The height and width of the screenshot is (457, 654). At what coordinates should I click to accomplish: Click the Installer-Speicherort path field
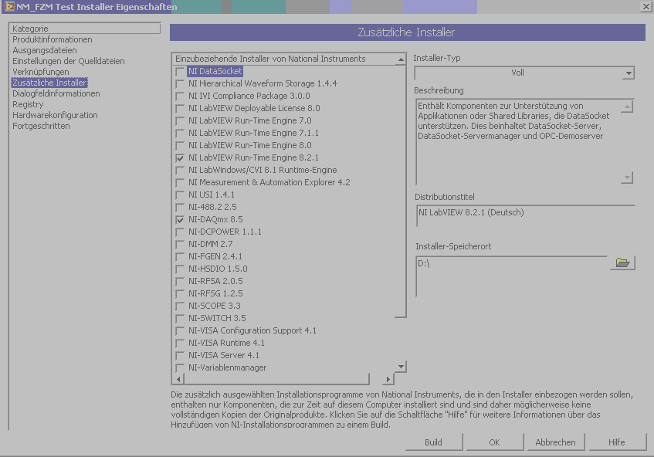tap(512, 276)
